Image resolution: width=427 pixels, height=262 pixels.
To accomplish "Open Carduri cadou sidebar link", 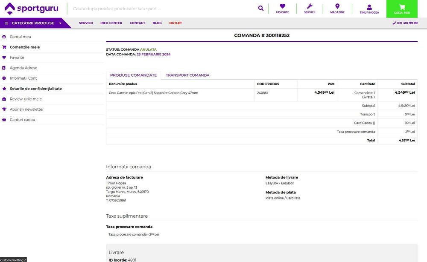I will [22, 120].
